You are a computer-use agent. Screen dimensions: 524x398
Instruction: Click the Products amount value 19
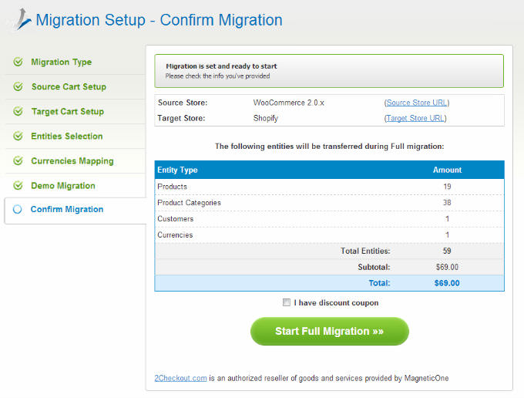coord(447,187)
